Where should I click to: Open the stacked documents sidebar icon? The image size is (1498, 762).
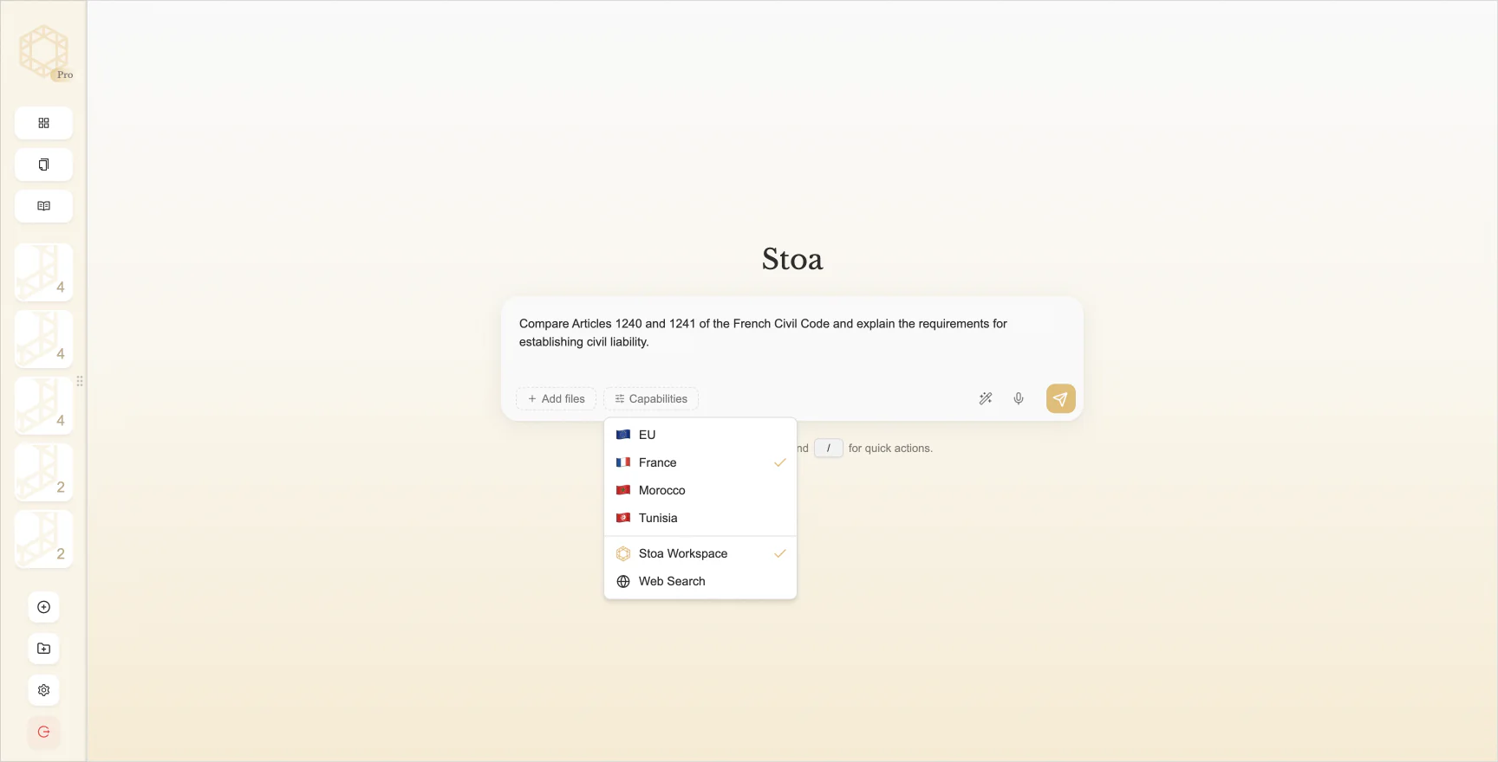[x=43, y=165]
